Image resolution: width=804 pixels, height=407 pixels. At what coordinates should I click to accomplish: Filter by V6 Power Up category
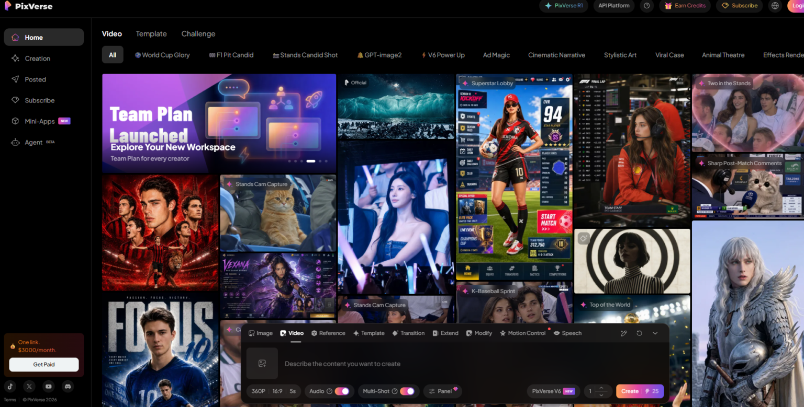pyautogui.click(x=443, y=55)
